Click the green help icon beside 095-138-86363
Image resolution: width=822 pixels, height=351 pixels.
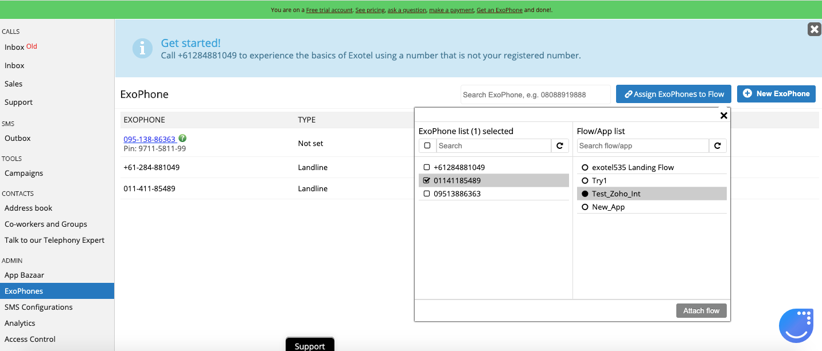(182, 138)
